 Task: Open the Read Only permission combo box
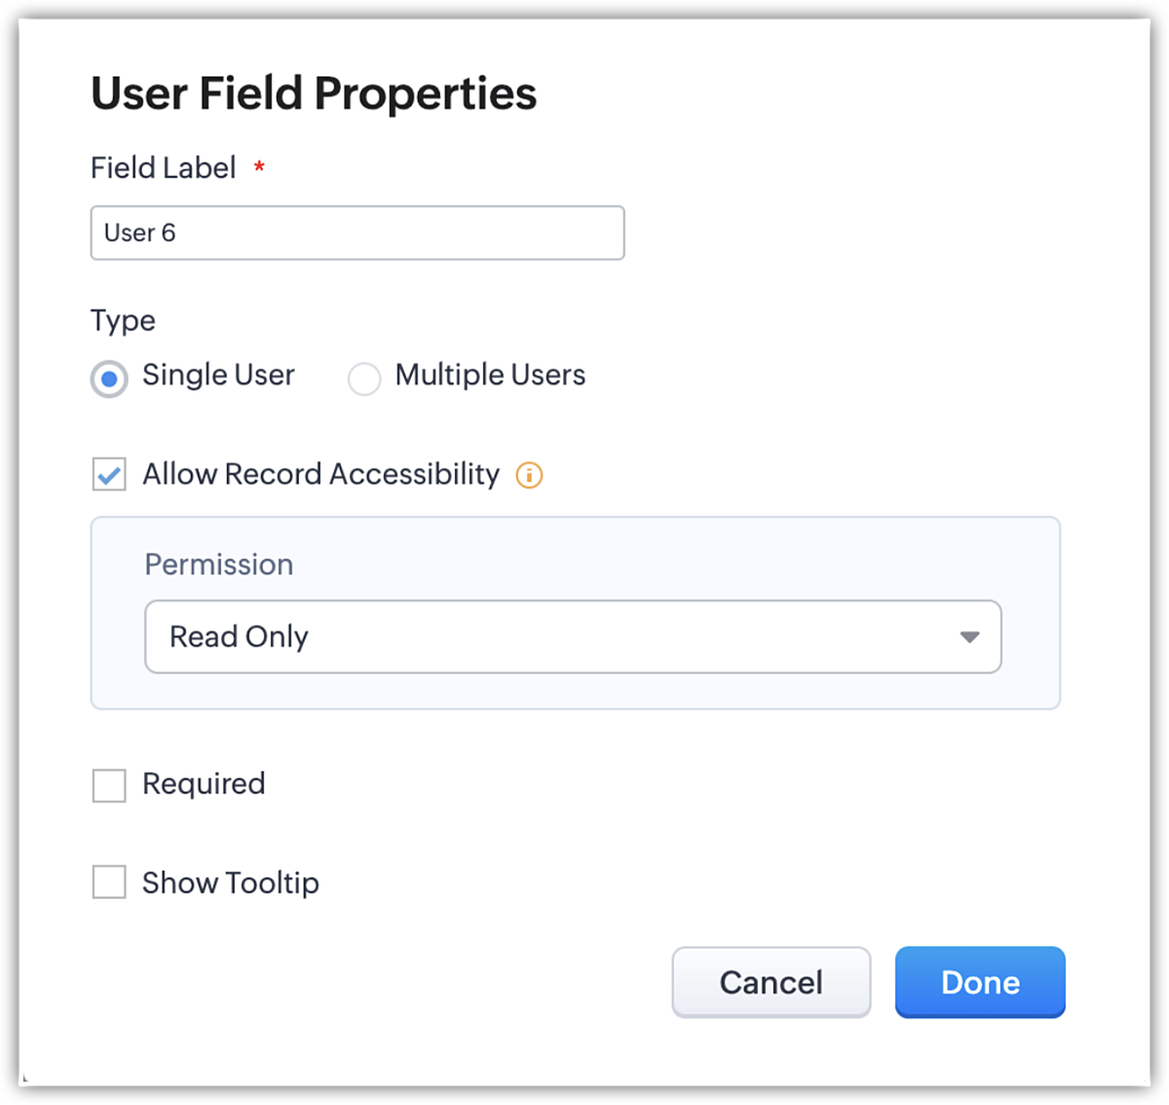click(x=572, y=637)
